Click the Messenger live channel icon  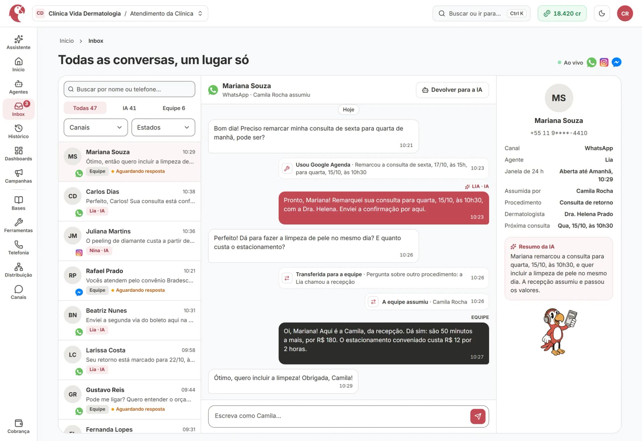pos(616,62)
